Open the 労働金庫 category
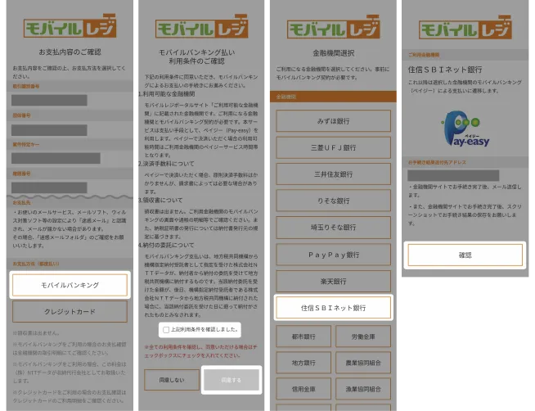Image resolution: width=535 pixels, height=411 pixels. coord(363,336)
